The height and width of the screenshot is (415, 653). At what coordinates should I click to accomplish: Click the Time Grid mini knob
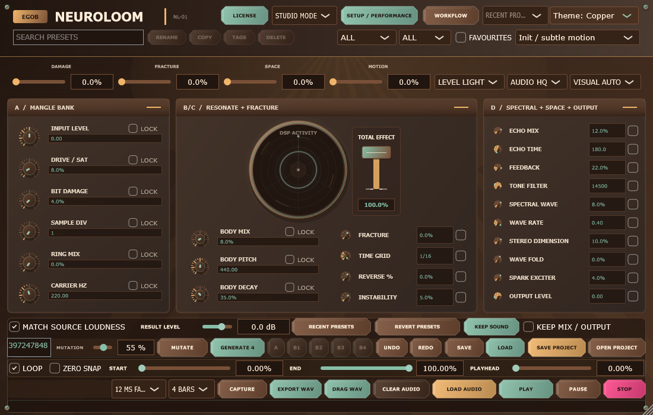point(345,256)
